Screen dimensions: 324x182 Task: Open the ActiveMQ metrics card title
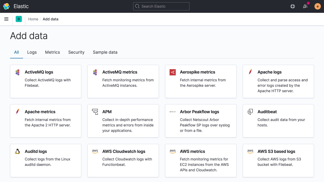click(x=120, y=72)
